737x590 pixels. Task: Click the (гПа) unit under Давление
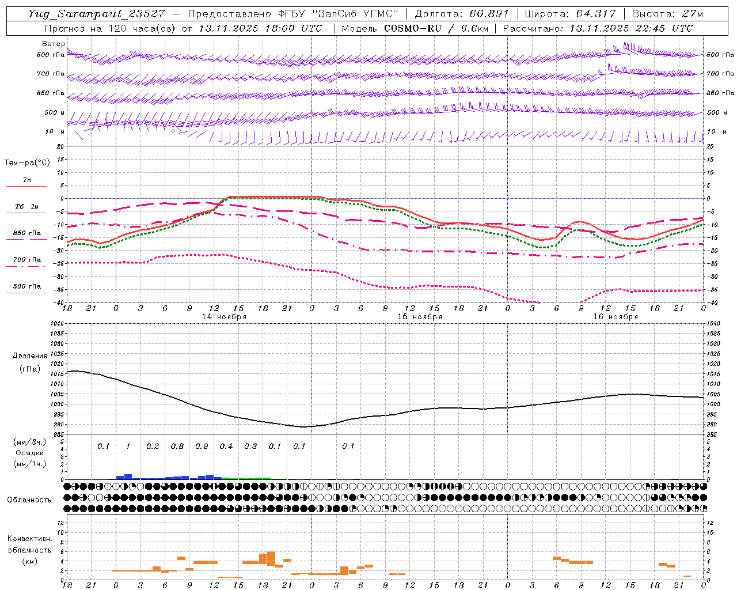(x=30, y=369)
